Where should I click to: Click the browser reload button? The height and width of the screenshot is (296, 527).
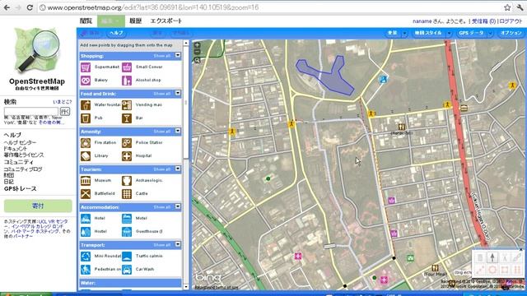30,7
